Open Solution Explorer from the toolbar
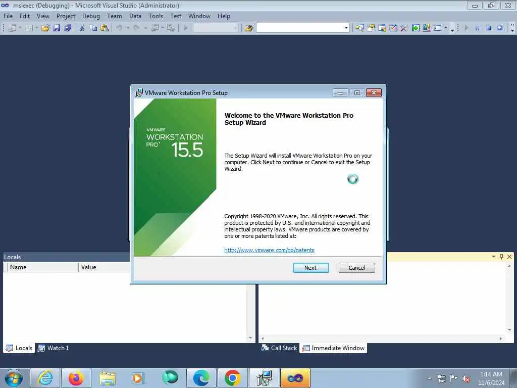517x388 pixels. [x=359, y=28]
